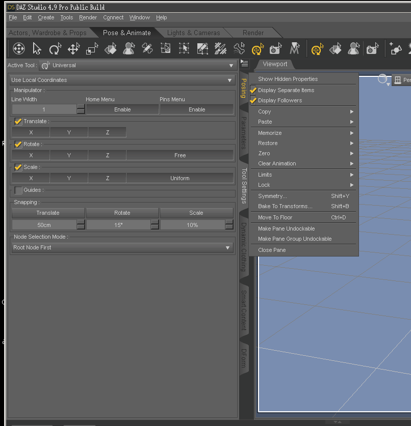411x426 pixels.
Task: Open the Node Selection Mode dropdown
Action: pos(122,247)
